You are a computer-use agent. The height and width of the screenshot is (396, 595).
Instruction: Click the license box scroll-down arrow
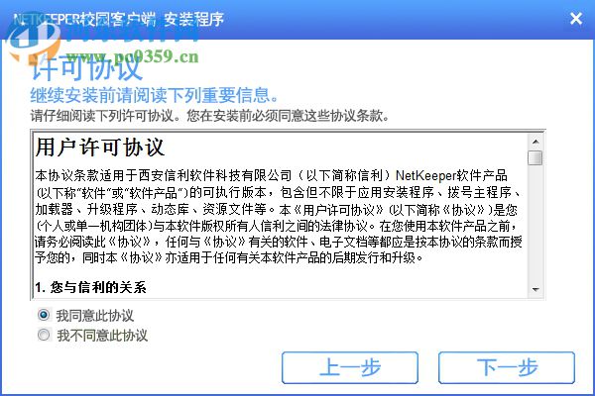535,289
